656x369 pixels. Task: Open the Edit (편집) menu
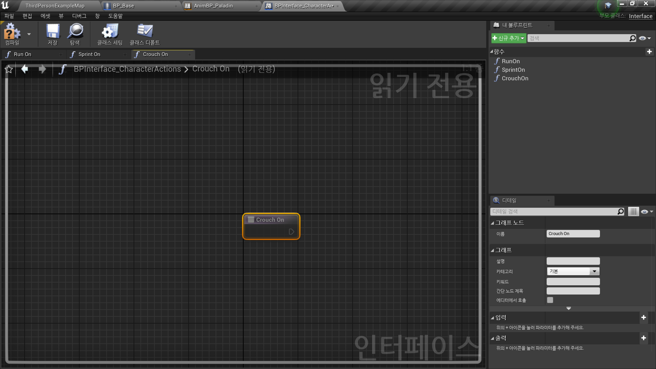point(27,16)
